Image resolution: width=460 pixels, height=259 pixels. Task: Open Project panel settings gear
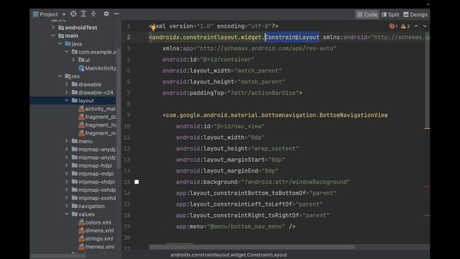[x=106, y=14]
